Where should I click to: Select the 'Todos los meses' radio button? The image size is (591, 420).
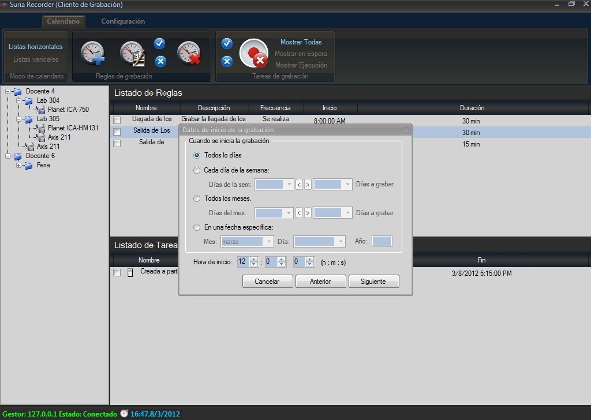pos(197,198)
